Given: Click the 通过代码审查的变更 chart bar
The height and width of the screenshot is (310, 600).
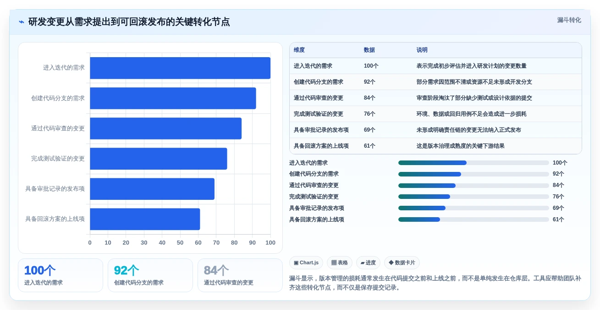Looking at the screenshot, I should pos(165,128).
